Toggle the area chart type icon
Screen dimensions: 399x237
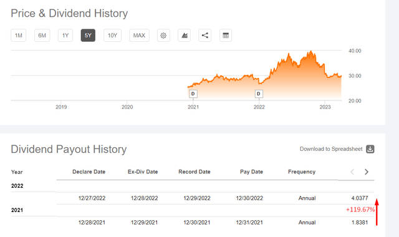[185, 36]
